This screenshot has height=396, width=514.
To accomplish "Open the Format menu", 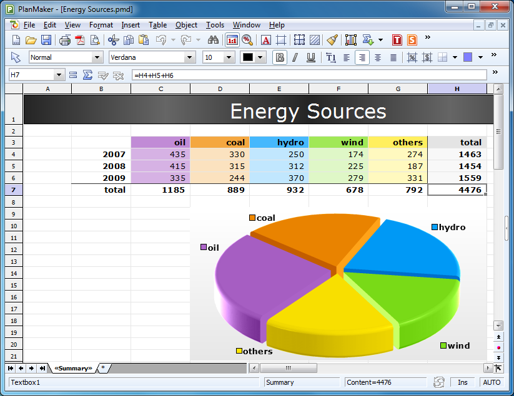I will click(x=101, y=25).
